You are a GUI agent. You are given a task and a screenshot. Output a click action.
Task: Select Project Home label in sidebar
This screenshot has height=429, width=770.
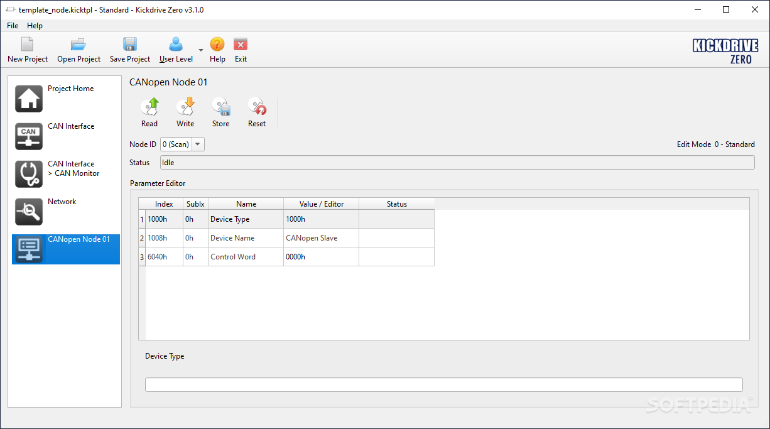71,89
